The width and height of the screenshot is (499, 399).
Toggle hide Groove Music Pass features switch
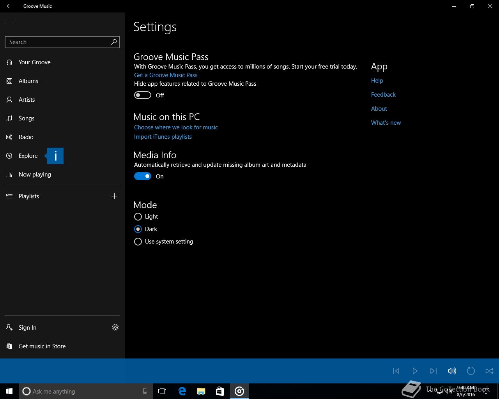tap(143, 95)
